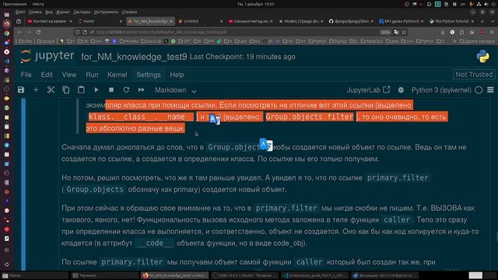Go forward in browser history
Screen dimensions: 498x280
(x=29, y=32)
